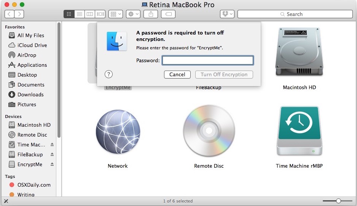Screen dimensions: 357x206
Task: Open the Arrange items dropdown
Action: (115, 14)
